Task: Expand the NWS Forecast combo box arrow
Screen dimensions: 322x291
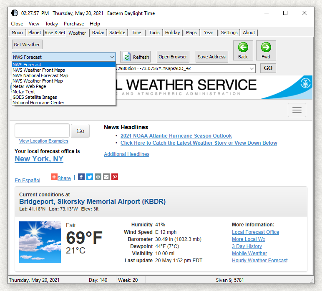Action: pyautogui.click(x=112, y=57)
